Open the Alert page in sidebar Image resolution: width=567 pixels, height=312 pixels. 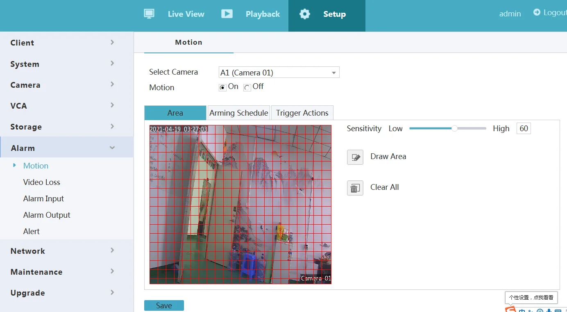pyautogui.click(x=32, y=232)
